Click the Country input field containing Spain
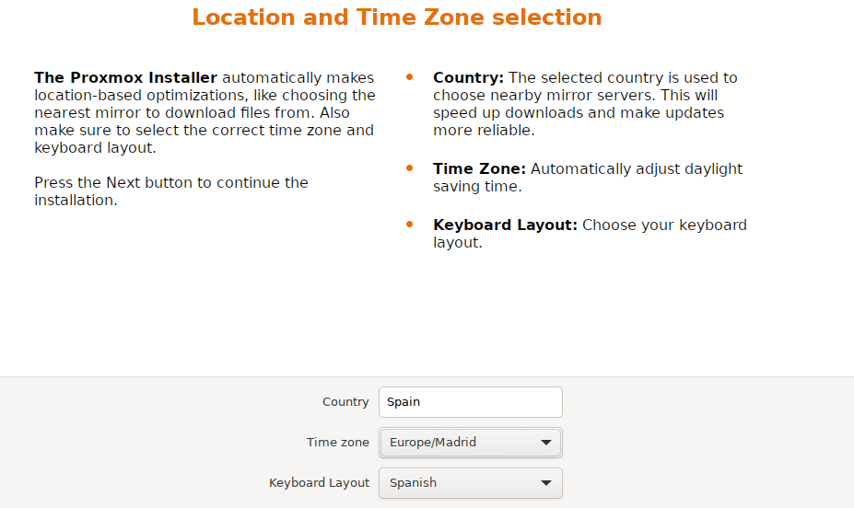The width and height of the screenshot is (854, 508). 470,402
